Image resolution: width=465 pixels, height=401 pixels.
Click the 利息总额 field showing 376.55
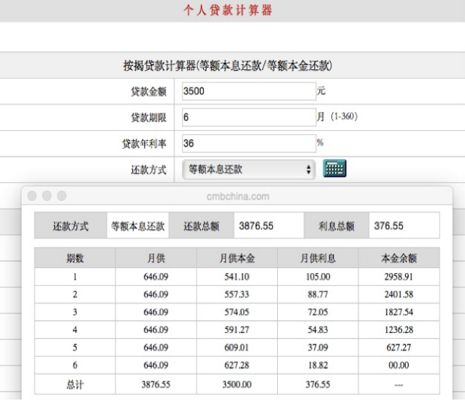[x=403, y=226]
